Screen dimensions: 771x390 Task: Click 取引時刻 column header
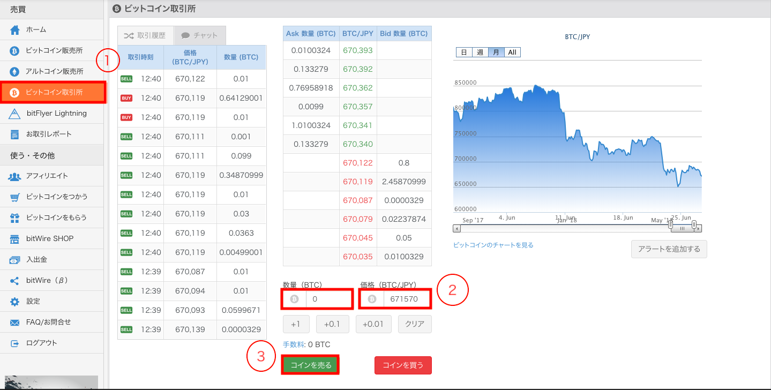point(140,57)
